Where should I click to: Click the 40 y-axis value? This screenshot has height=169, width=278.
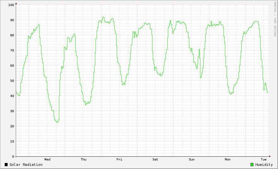coord(12,96)
